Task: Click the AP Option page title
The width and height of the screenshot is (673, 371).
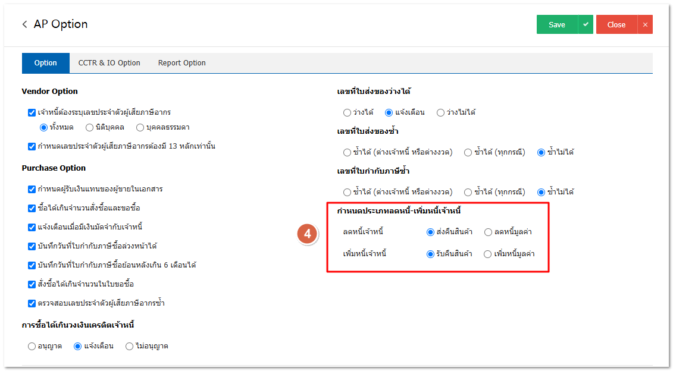Action: (61, 24)
